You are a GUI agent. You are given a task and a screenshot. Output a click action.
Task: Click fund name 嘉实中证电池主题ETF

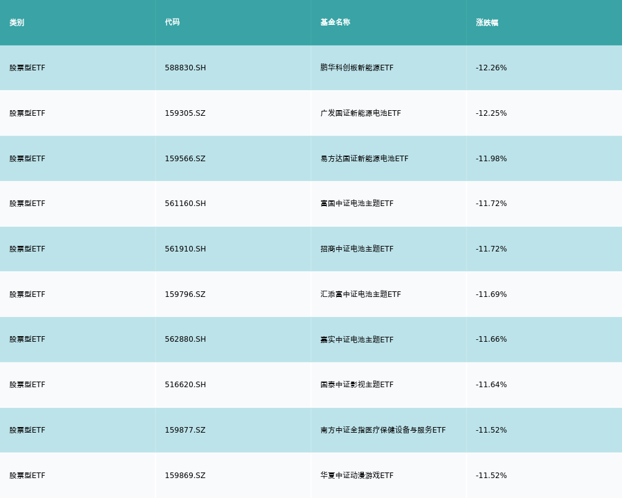pyautogui.click(x=357, y=339)
